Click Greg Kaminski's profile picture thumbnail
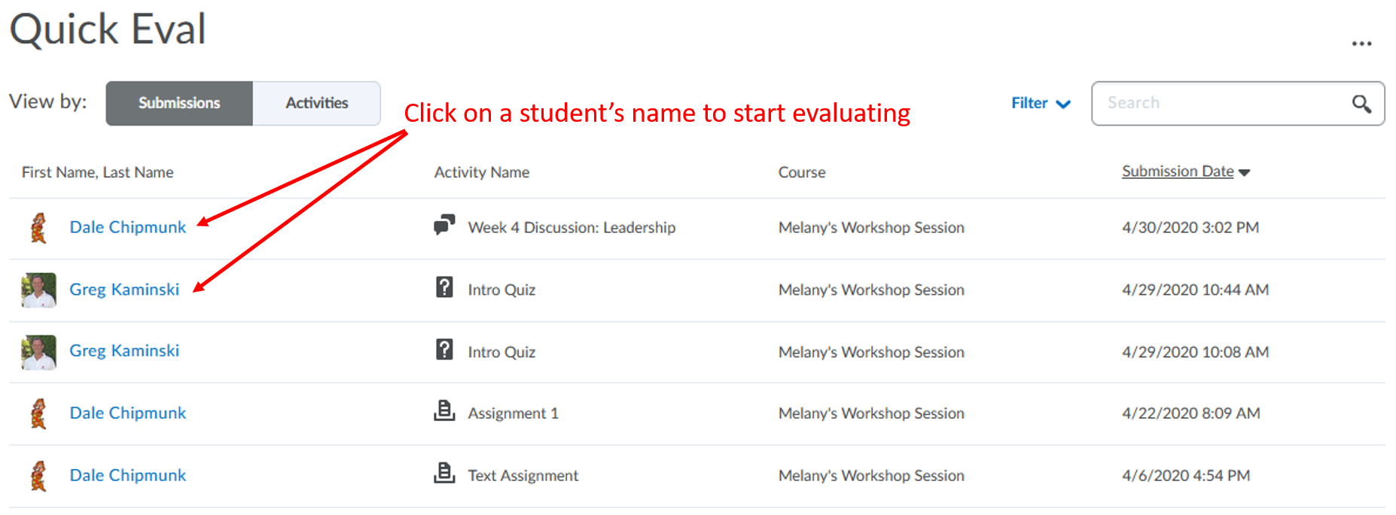The image size is (1396, 515). (x=40, y=290)
